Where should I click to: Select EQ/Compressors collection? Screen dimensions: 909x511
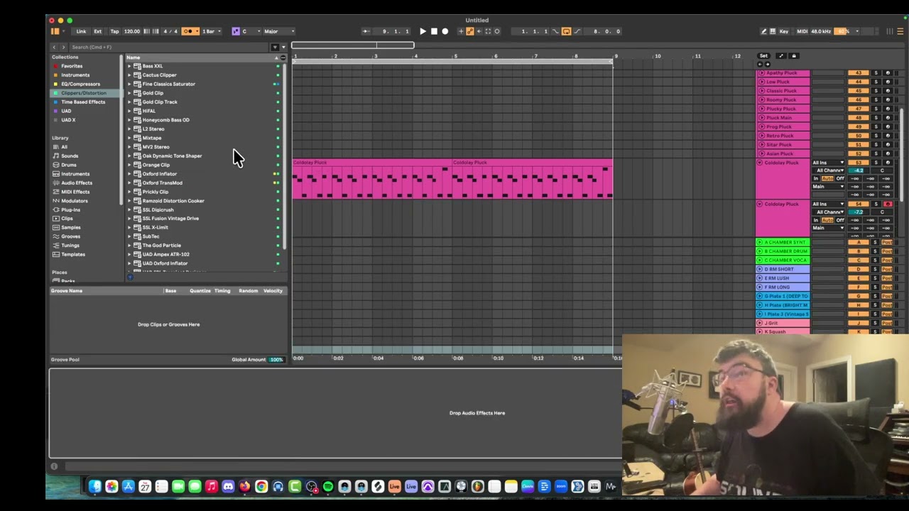80,84
